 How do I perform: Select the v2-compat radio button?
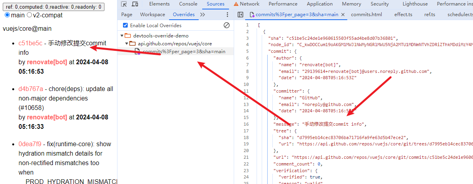click(x=29, y=15)
